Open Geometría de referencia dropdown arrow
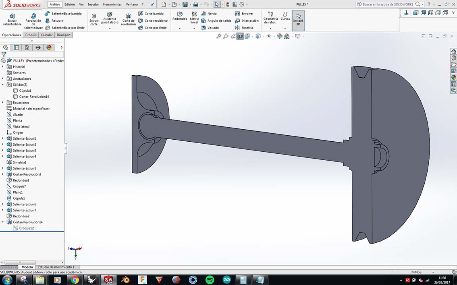Screen dimensions: 457x285 (270, 28)
